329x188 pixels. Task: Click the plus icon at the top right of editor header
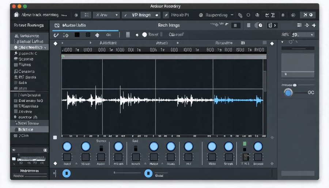coord(314,25)
